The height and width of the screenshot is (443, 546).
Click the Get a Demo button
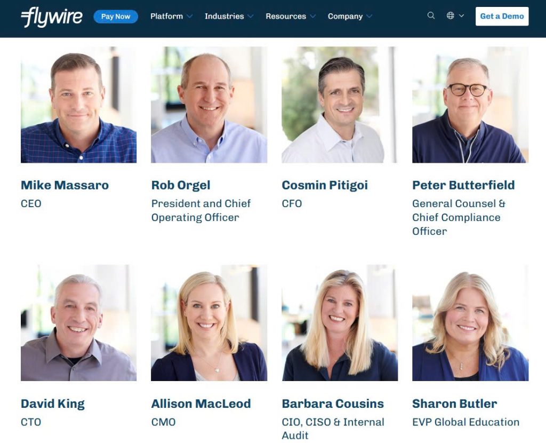tap(502, 16)
